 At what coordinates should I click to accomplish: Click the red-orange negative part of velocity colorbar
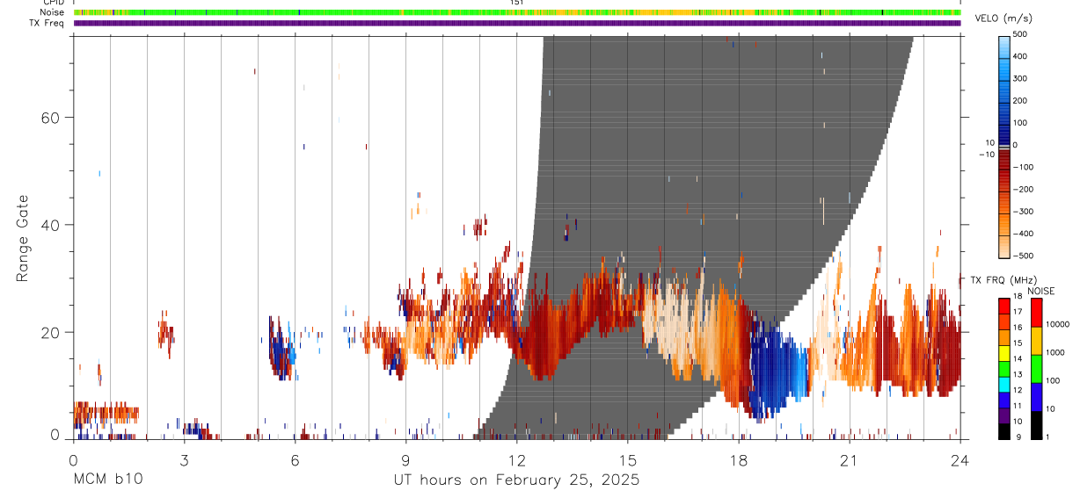pos(1005,202)
